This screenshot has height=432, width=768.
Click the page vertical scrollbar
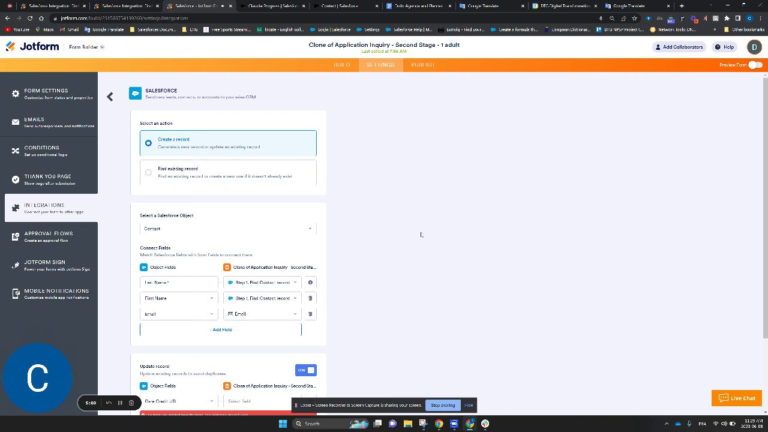pos(765,207)
